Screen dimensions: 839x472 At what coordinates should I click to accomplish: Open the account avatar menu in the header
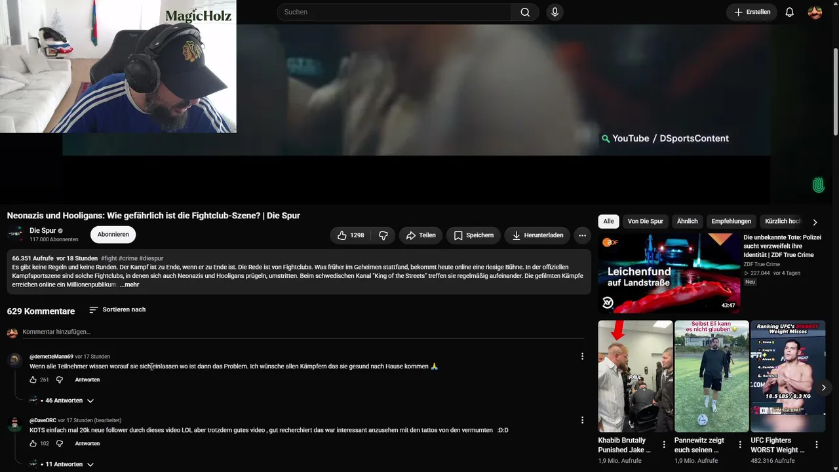coord(815,12)
